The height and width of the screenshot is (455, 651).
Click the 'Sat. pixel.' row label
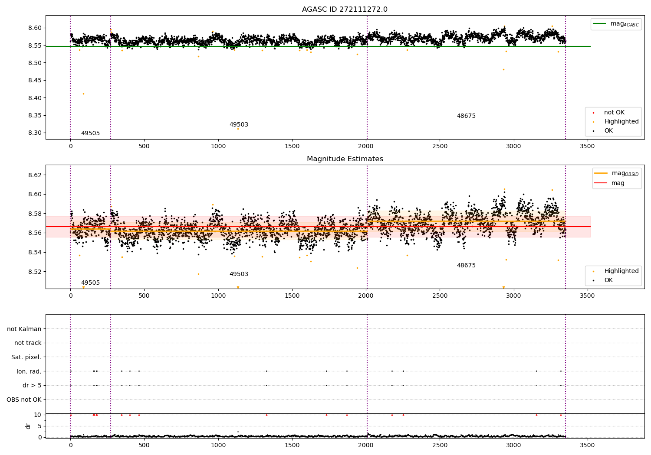[x=26, y=357]
